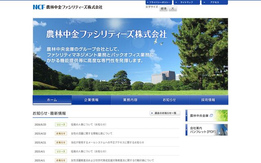The height and width of the screenshot is (163, 261).
Task: Open 女性の活躍に関する情報公表について notice
Action: (x=91, y=133)
